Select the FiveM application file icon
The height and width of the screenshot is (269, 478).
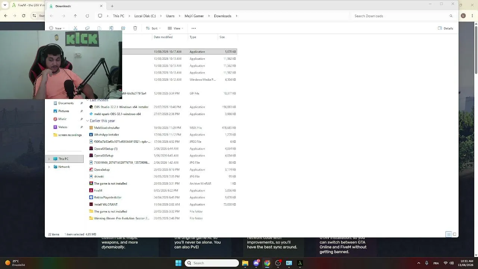91,191
